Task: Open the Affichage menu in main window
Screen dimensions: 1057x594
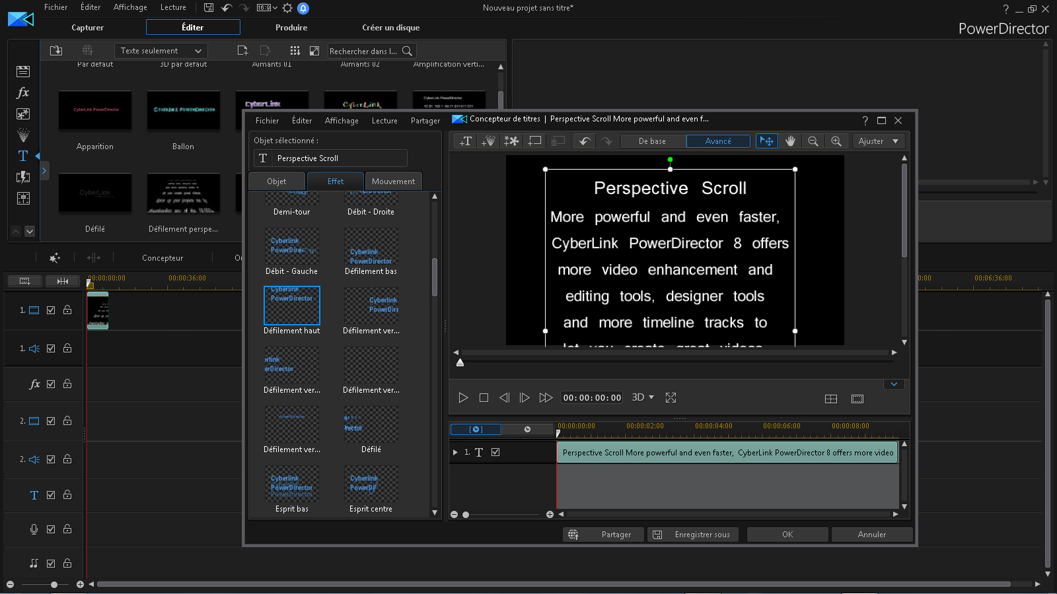Action: 130,7
